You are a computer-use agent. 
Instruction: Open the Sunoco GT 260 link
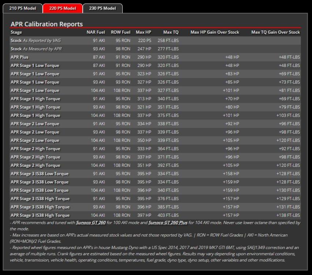click(x=91, y=223)
